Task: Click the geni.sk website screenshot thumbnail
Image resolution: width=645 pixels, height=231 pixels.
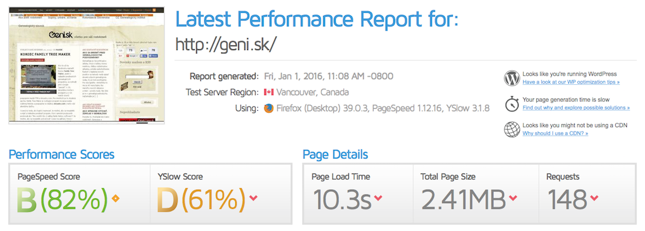Action: coord(87,65)
